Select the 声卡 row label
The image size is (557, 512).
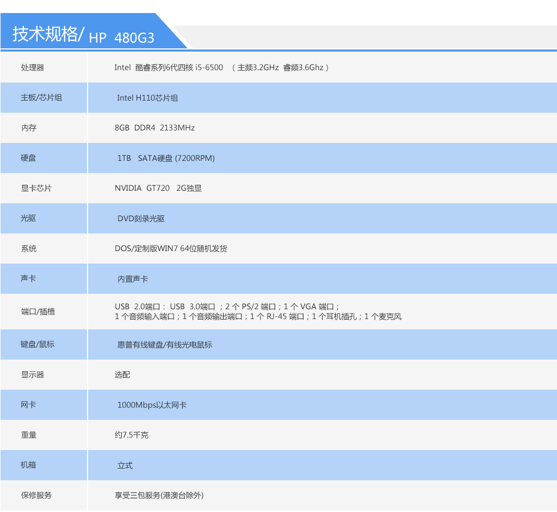click(x=28, y=279)
